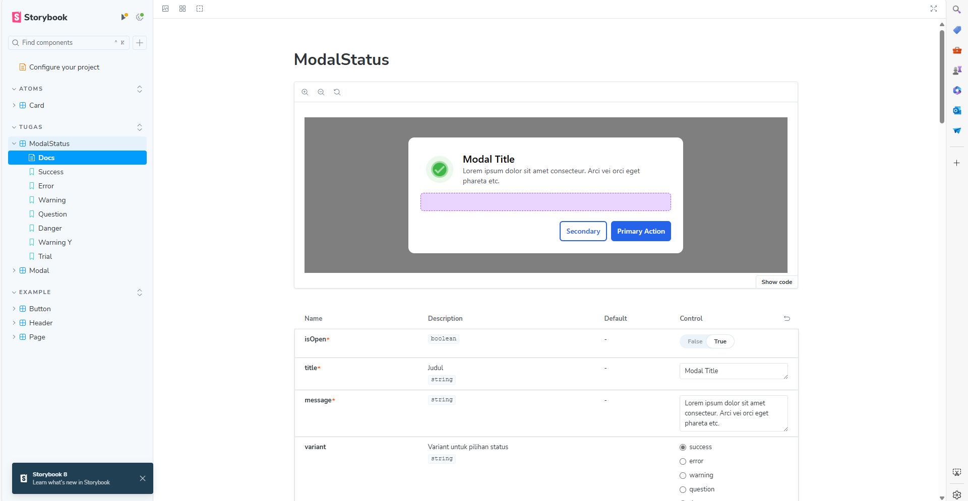The image size is (968, 501).
Task: Open the chess pieces sidebar icon
Action: coord(957,70)
